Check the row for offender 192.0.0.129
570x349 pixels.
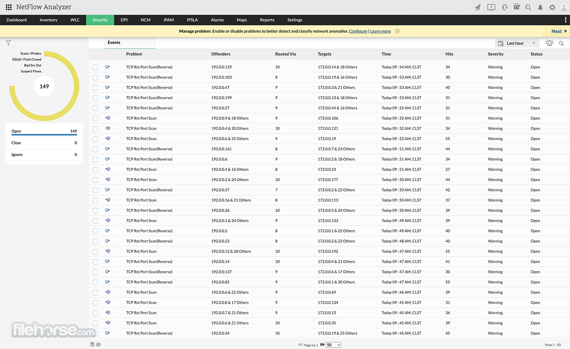(95, 67)
